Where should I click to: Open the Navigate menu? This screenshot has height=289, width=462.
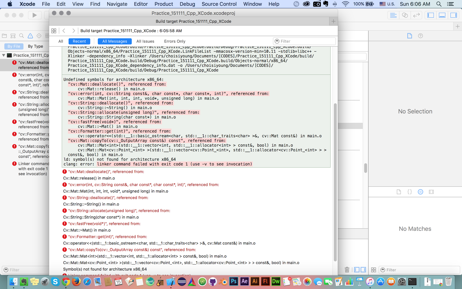117,4
